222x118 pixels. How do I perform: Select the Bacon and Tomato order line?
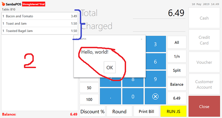click(40, 16)
